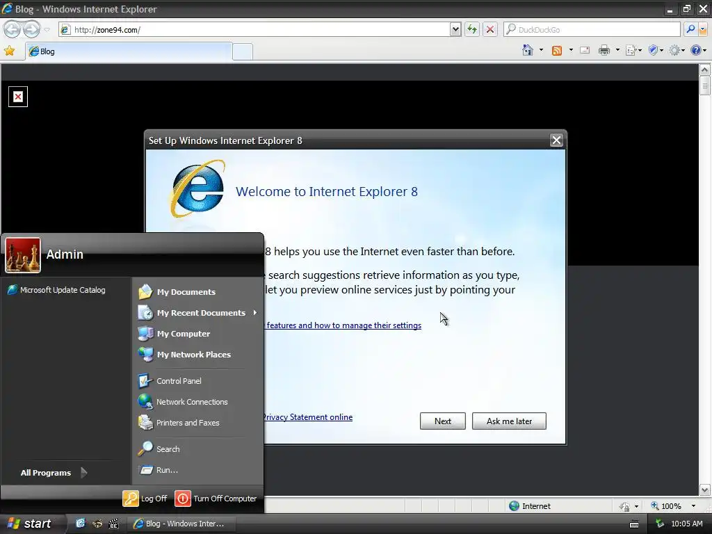Click the page scrollbar up arrow
This screenshot has height=534, width=712.
click(705, 70)
